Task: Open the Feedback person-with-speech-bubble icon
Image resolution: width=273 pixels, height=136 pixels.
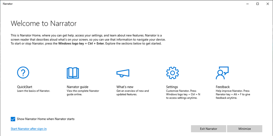Action: (x=222, y=73)
